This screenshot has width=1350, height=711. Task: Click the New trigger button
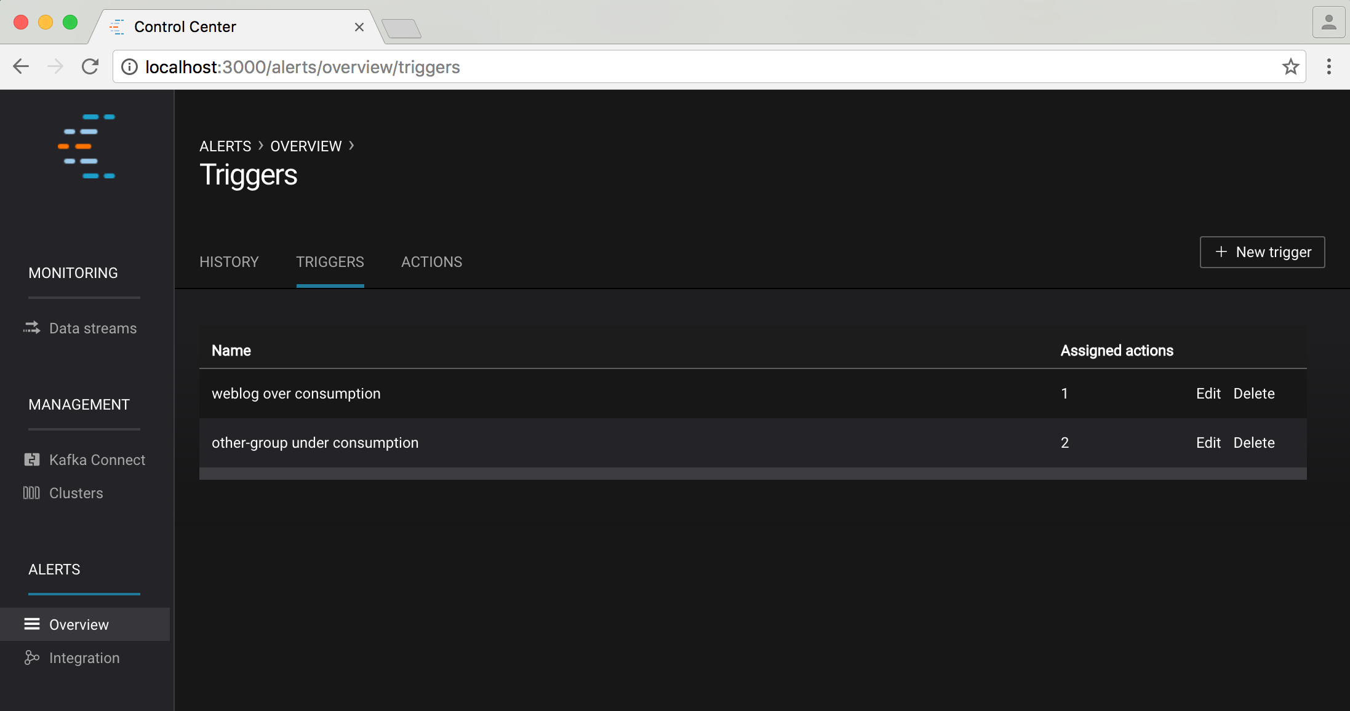click(1262, 252)
